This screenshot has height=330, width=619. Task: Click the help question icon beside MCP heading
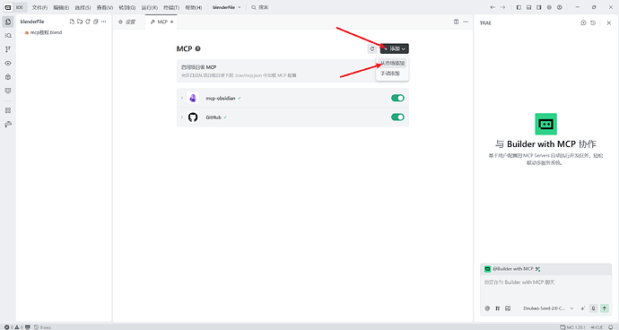tap(197, 48)
